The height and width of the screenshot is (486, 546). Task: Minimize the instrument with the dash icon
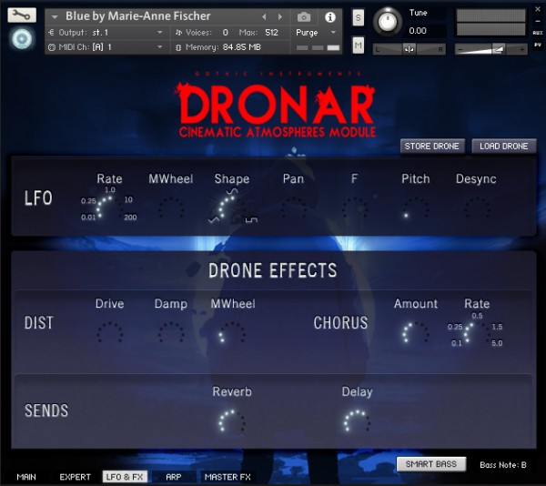(x=538, y=22)
